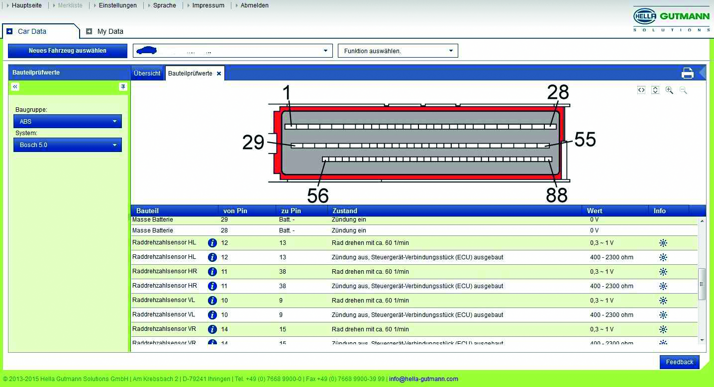Close the Bauteilprüfwerte tab

pos(219,74)
